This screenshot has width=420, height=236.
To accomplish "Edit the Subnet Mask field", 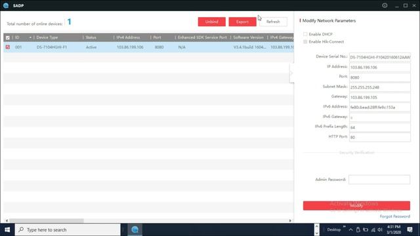I will pyautogui.click(x=379, y=87).
